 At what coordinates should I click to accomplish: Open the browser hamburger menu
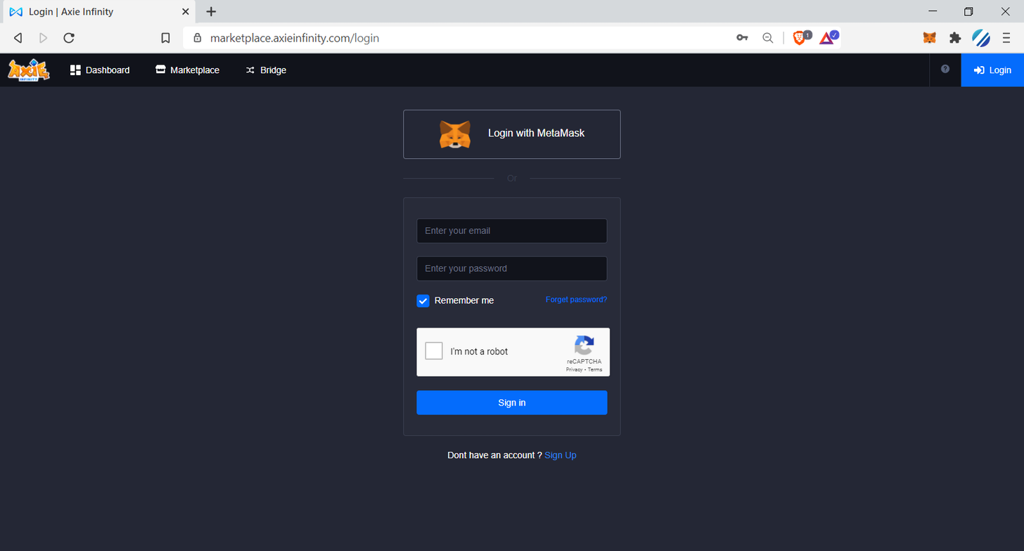click(1006, 38)
